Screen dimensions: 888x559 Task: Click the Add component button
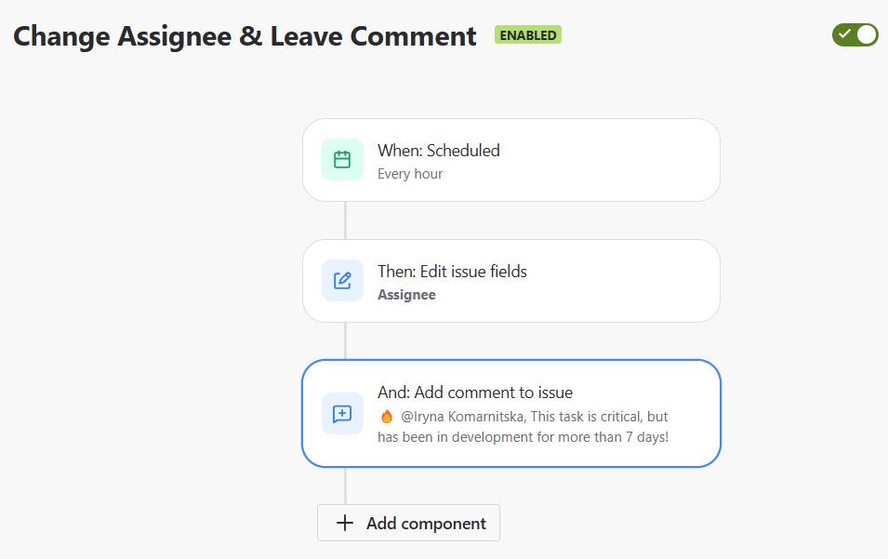408,523
